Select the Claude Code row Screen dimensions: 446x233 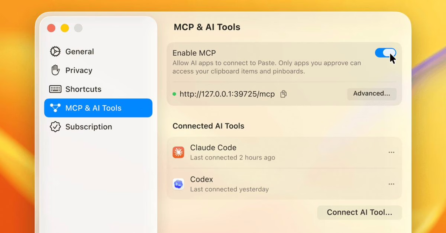(x=284, y=152)
